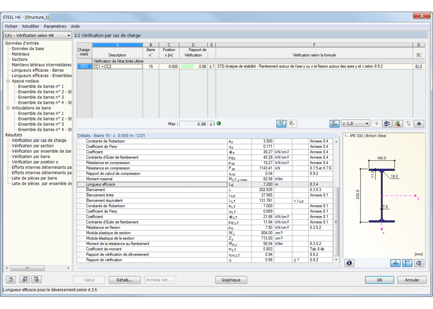Go to the previous table icon

point(25,280)
